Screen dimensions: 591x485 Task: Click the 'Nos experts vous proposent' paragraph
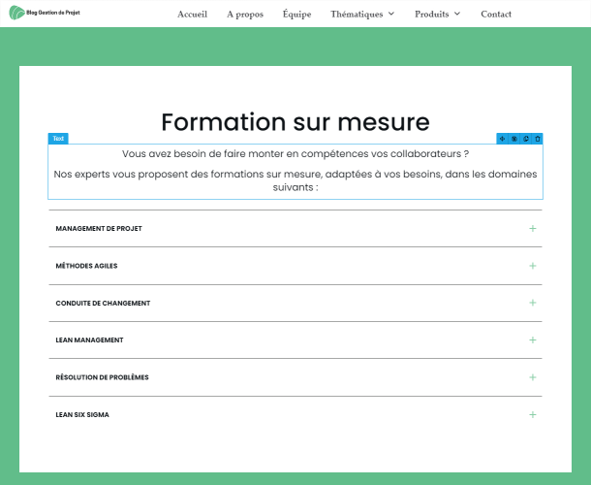pos(295,180)
